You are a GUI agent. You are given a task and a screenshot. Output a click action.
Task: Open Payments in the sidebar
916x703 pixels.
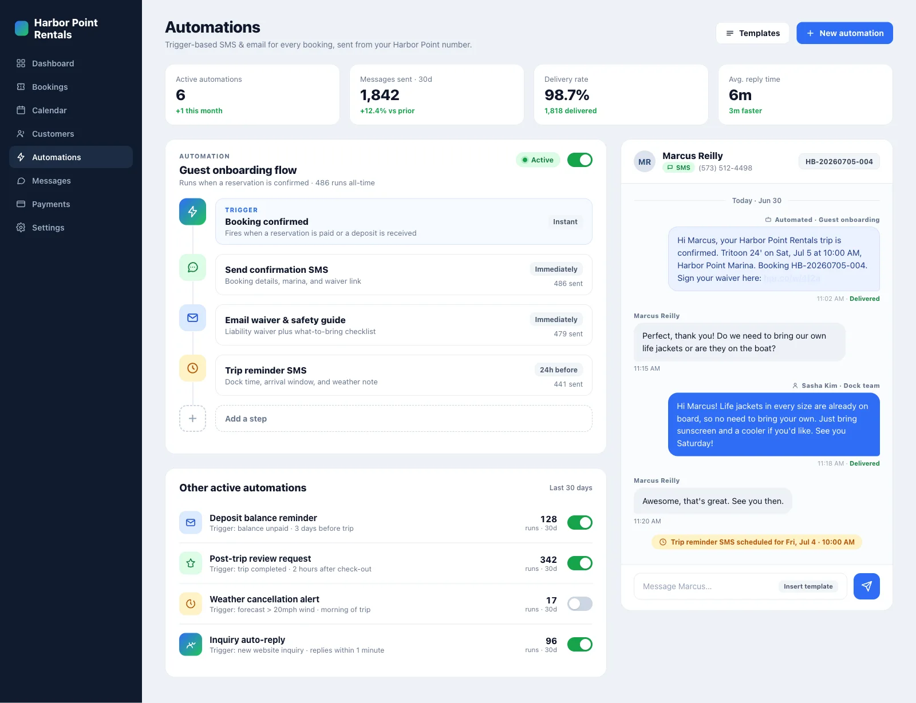[71, 204]
